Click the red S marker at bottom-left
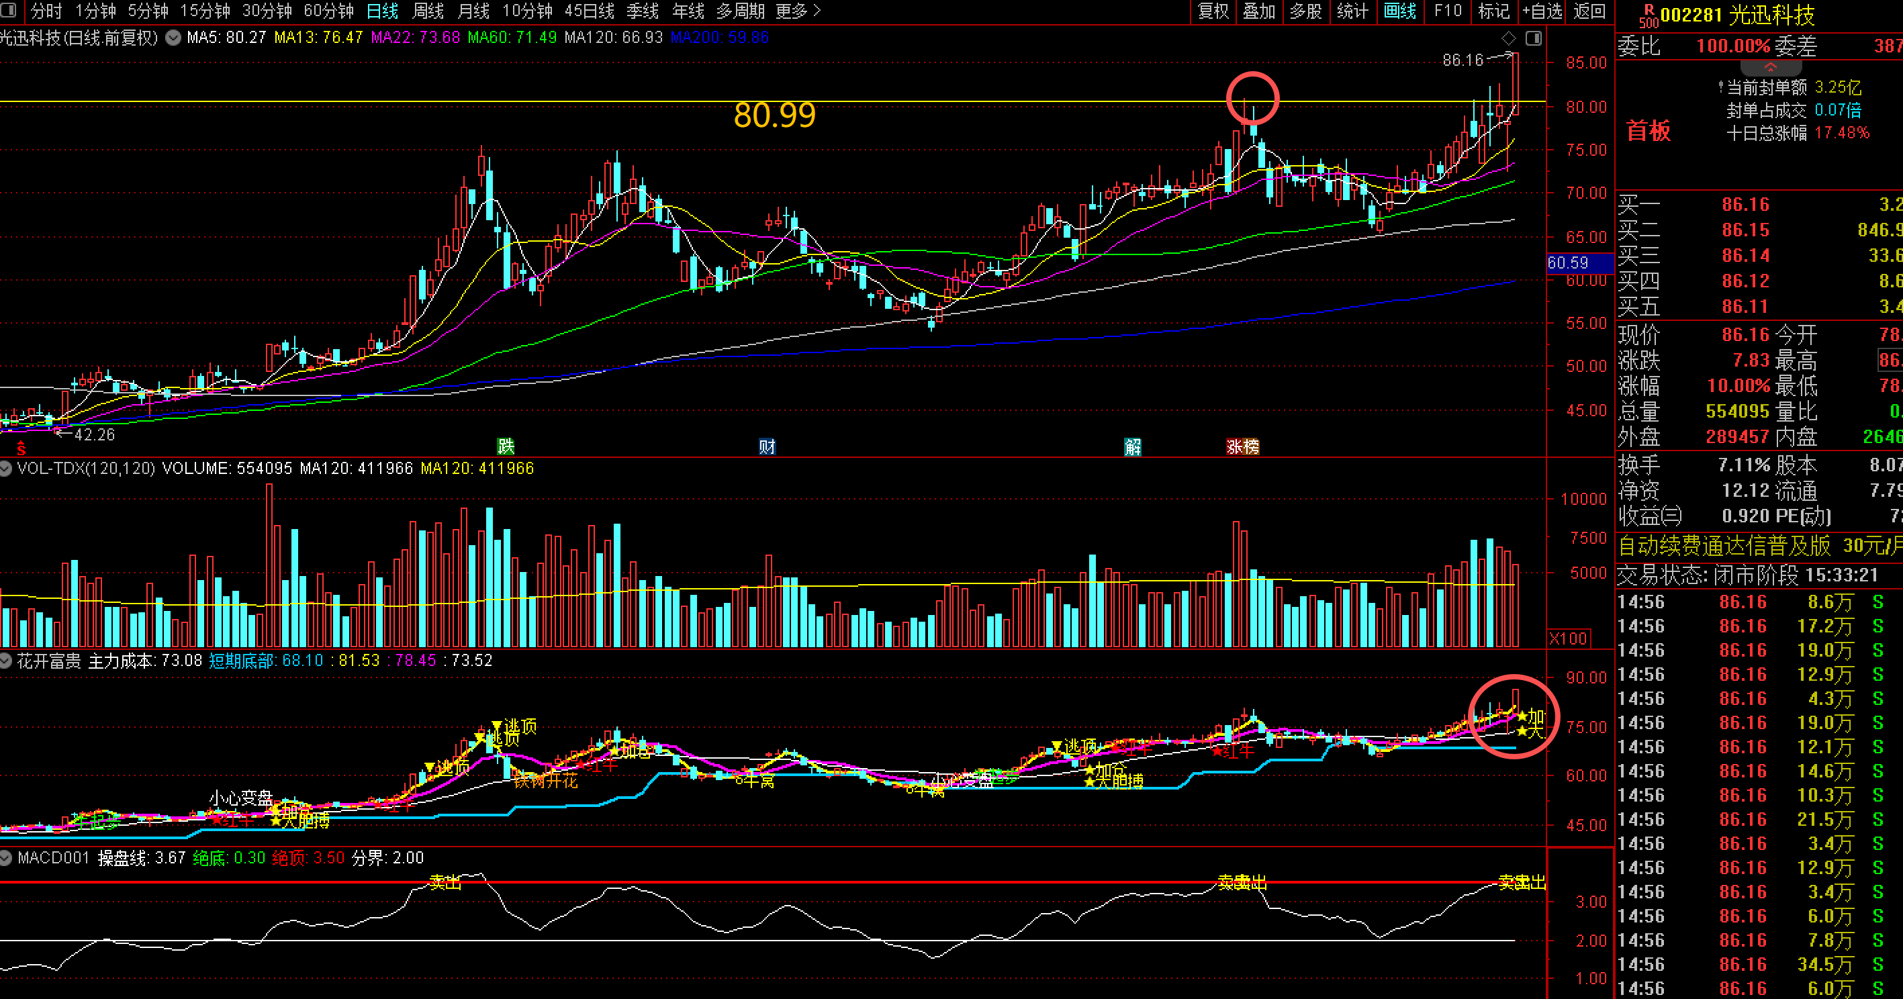This screenshot has width=1903, height=999. pyautogui.click(x=21, y=447)
